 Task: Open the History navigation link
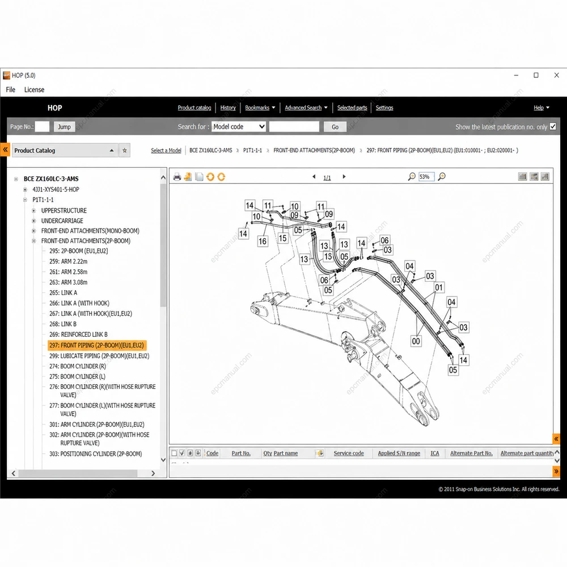coord(228,108)
